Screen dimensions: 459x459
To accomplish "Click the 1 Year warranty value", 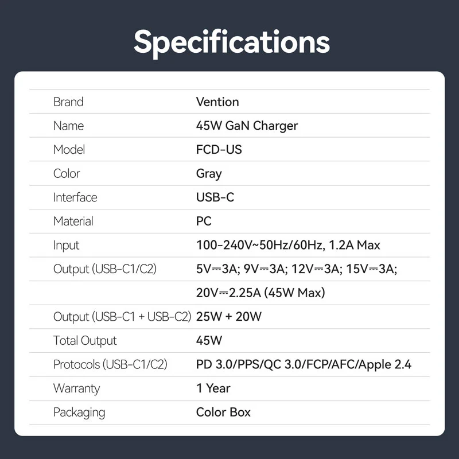I will [213, 388].
